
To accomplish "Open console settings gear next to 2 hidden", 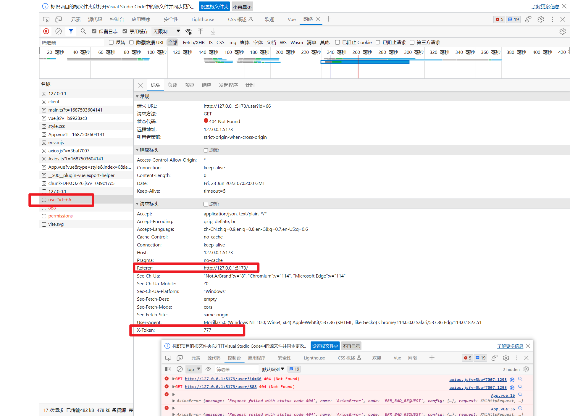I will pos(526,369).
